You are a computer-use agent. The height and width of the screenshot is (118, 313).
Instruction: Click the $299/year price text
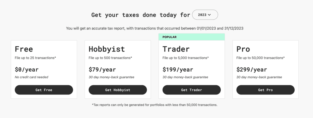point(252,70)
